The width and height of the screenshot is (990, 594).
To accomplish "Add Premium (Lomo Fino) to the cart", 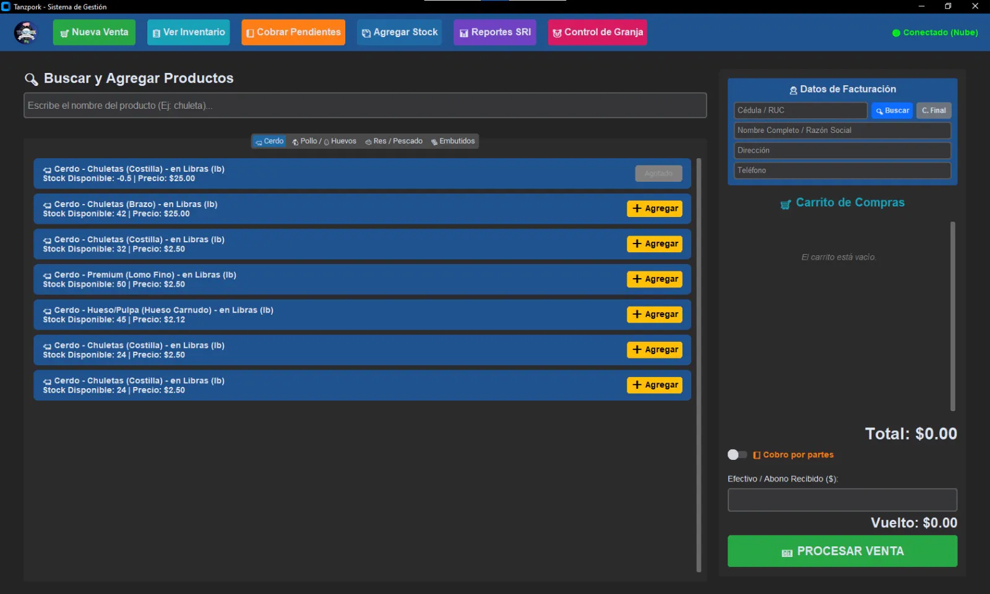I will click(654, 279).
